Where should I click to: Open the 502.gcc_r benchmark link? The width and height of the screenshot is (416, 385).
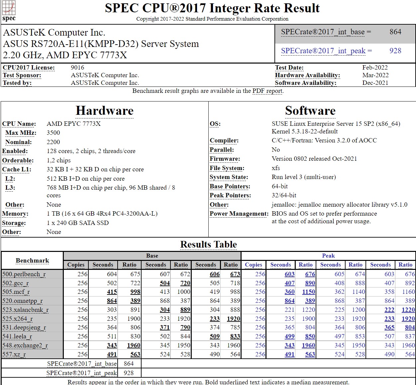pyautogui.click(x=16, y=283)
